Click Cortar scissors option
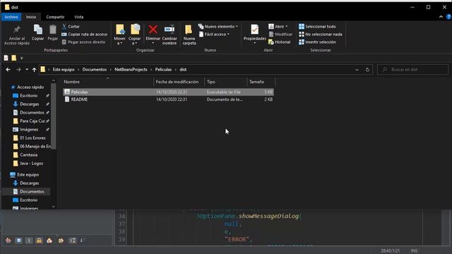 [x=71, y=26]
